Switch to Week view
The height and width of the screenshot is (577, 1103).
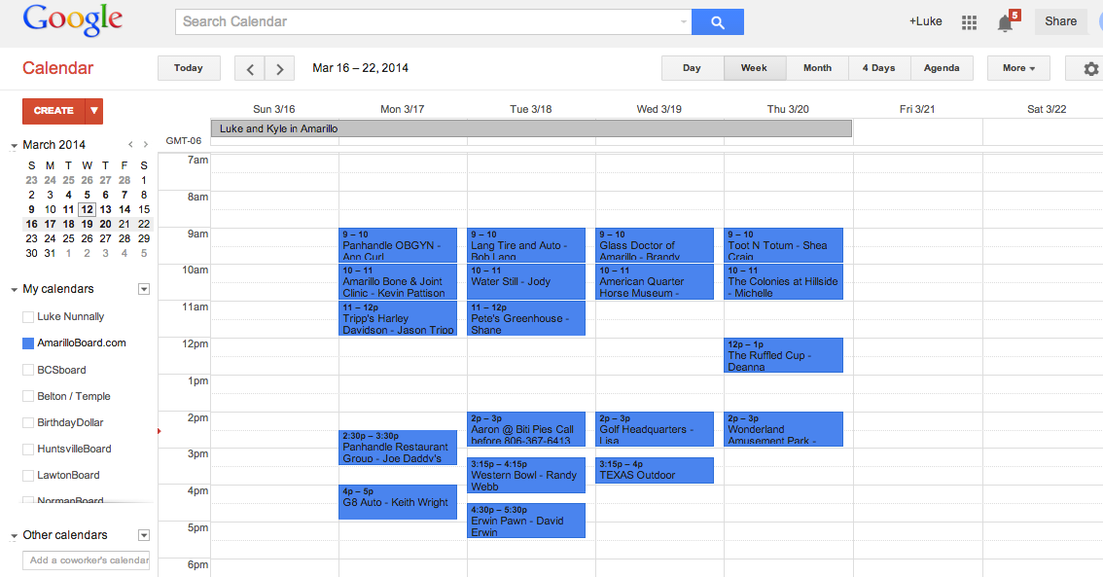754,68
